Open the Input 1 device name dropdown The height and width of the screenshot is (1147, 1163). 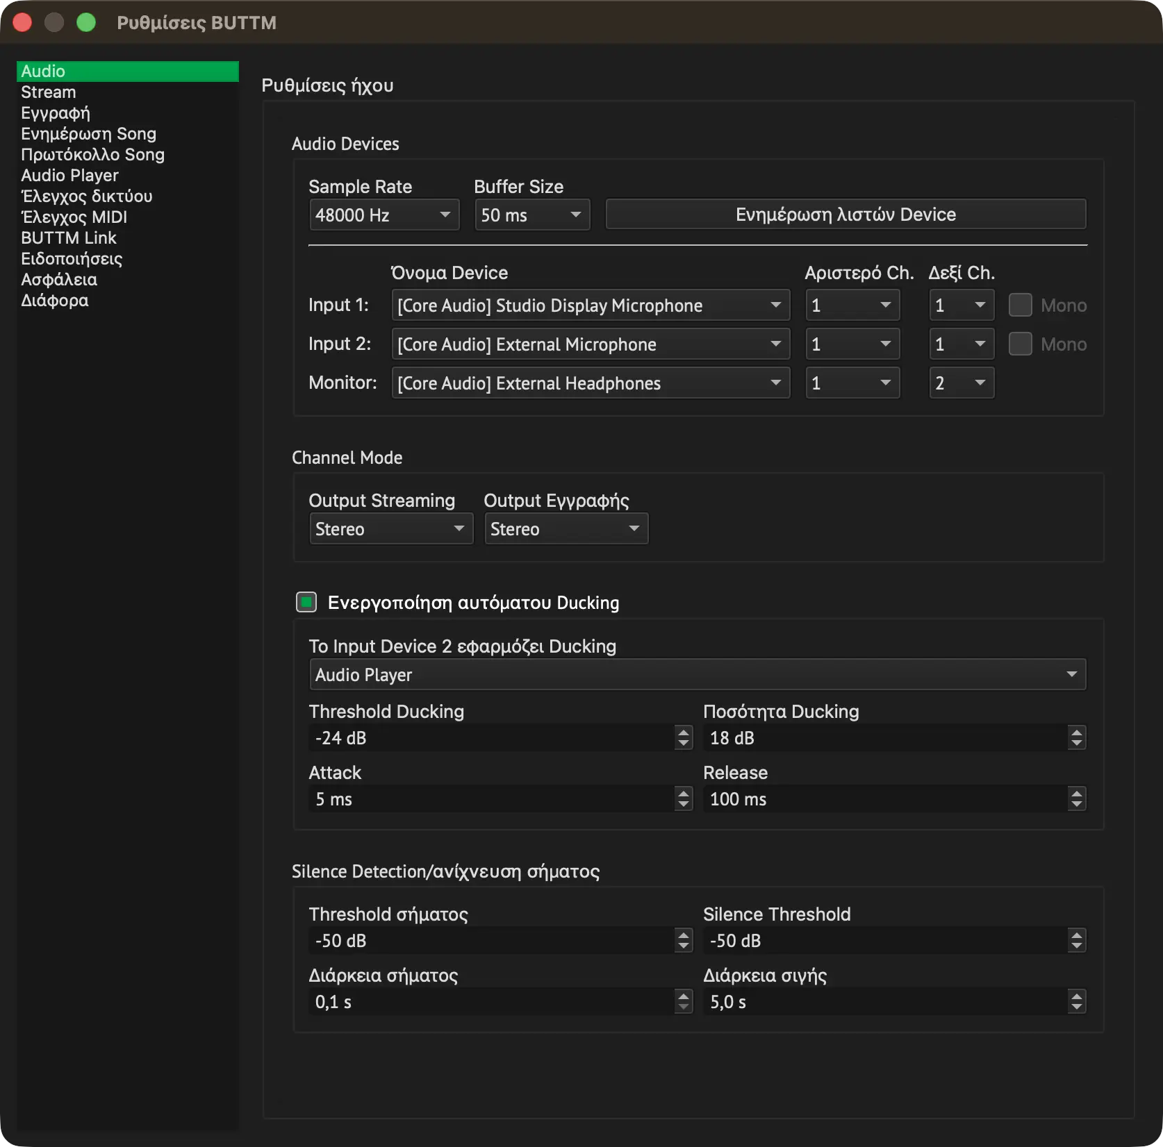click(x=591, y=305)
